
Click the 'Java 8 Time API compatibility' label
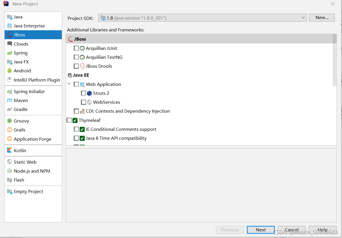[x=116, y=138]
